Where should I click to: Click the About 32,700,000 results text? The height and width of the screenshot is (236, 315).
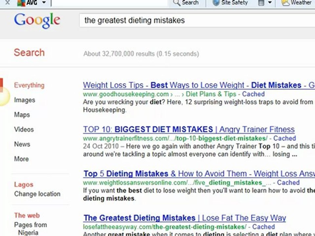pos(141,54)
